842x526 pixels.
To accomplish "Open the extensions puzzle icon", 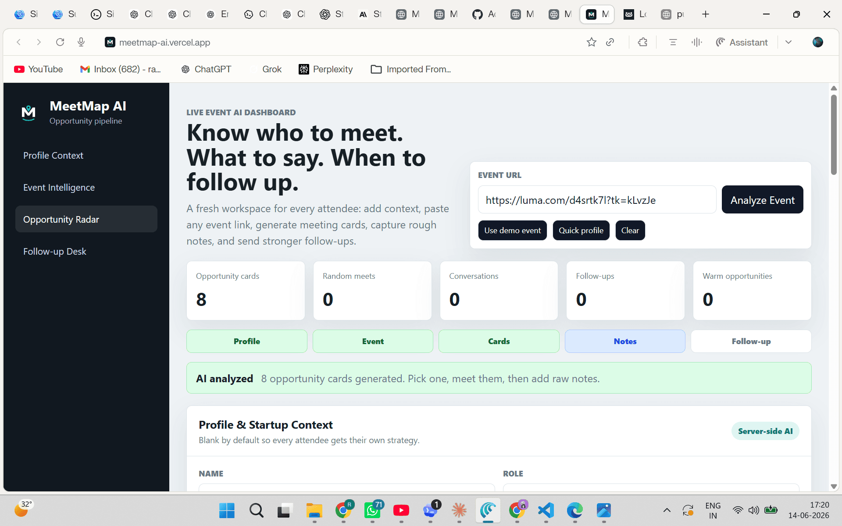I will 642,42.
